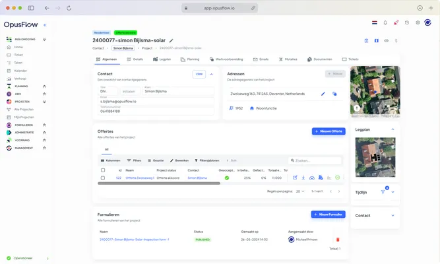Collapse the Projecten sidebar section
The image size is (440, 264).
pyautogui.click(x=44, y=102)
